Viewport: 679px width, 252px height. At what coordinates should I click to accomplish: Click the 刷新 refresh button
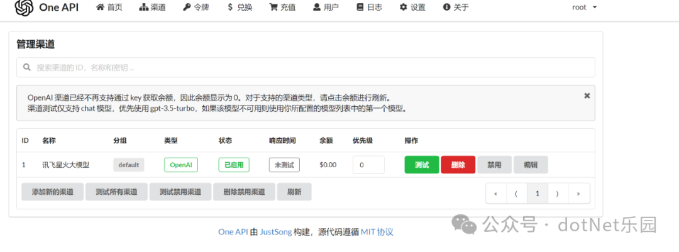coord(294,192)
